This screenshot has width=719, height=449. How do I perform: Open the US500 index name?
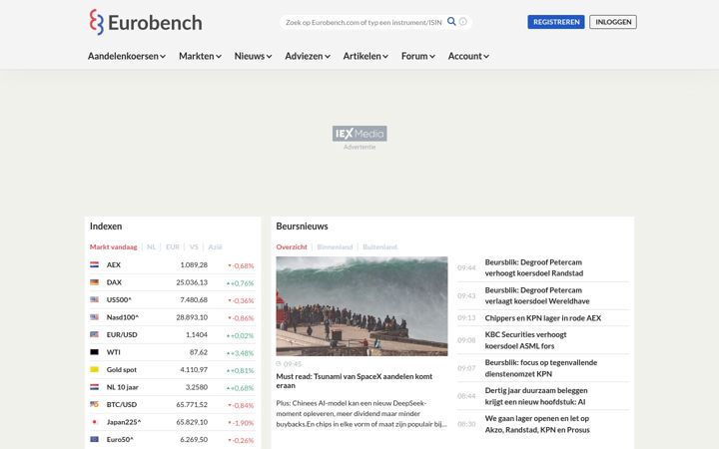pos(119,299)
